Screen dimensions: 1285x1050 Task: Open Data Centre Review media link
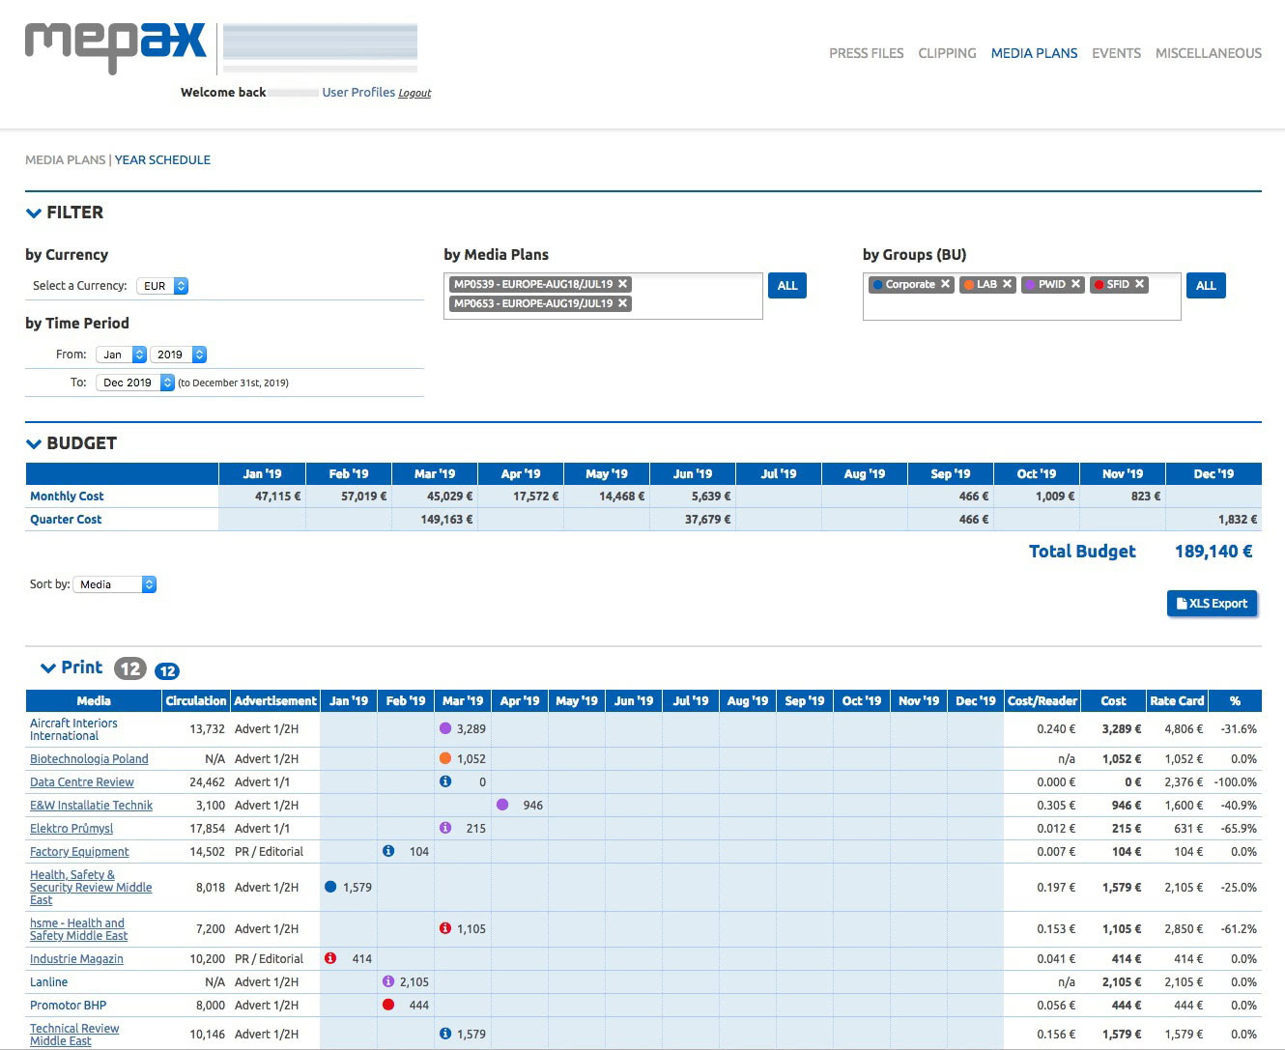(x=82, y=782)
